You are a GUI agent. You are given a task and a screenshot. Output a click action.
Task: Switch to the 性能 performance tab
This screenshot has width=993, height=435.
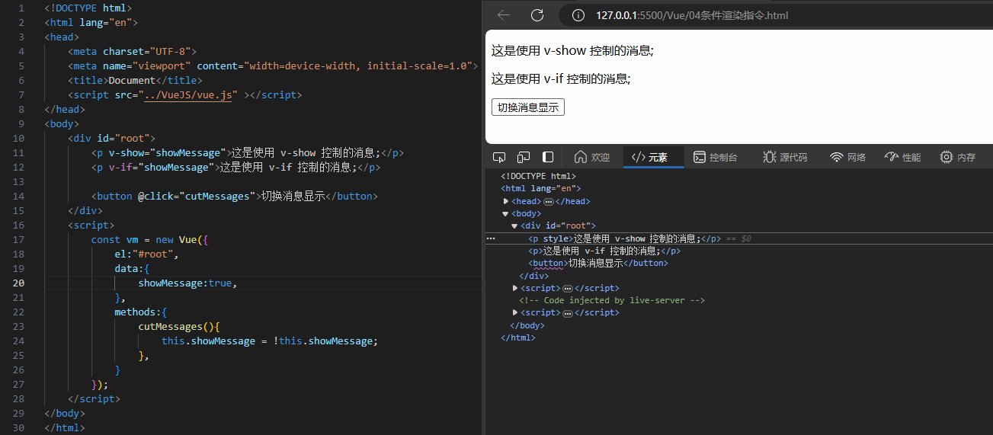[902, 157]
